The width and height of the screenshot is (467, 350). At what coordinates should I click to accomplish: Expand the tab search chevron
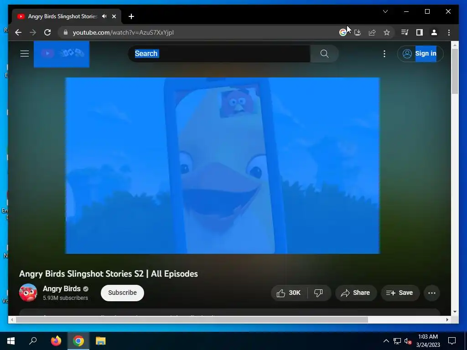pyautogui.click(x=385, y=11)
